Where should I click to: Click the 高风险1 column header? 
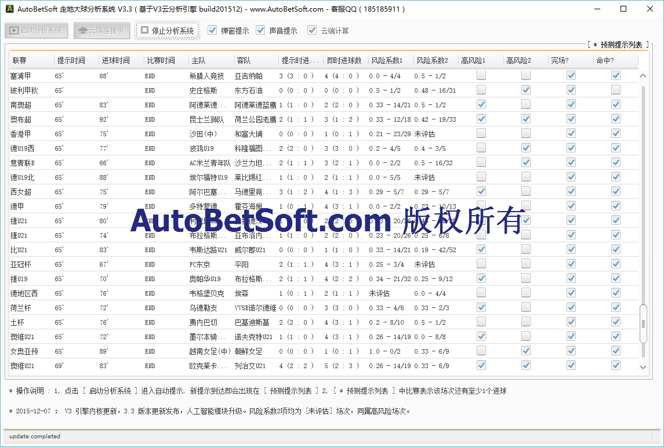click(480, 60)
